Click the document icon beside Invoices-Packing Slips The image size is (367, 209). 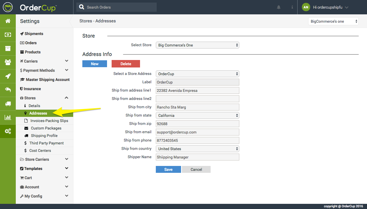[x=26, y=121]
